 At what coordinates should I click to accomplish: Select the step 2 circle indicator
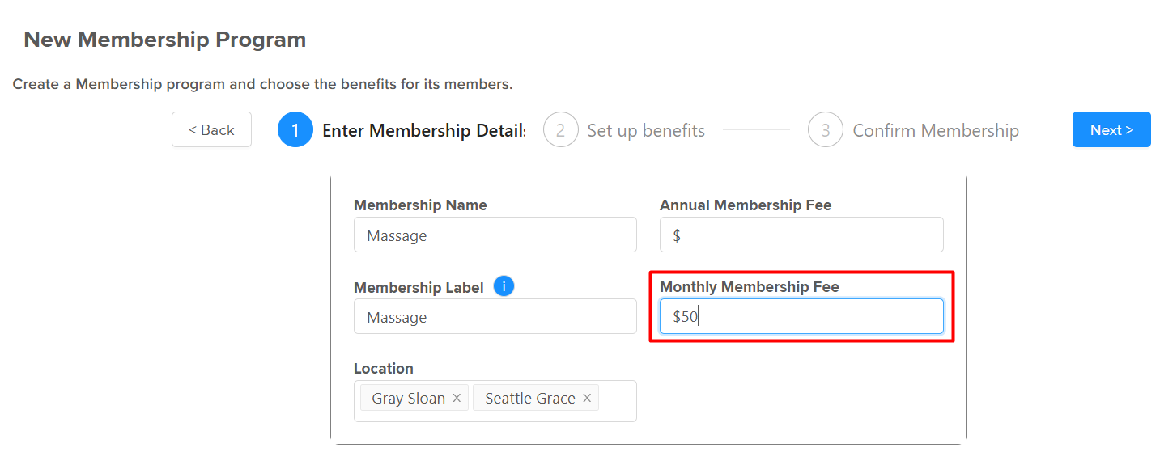pos(560,129)
